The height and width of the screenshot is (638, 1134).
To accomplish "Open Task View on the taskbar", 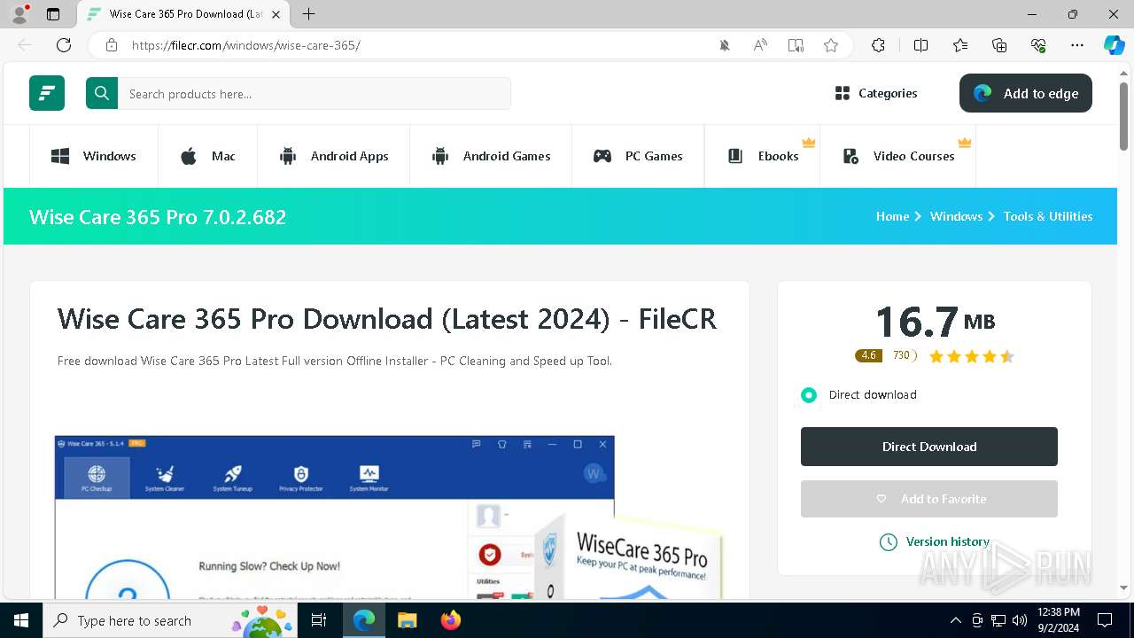I will point(320,620).
